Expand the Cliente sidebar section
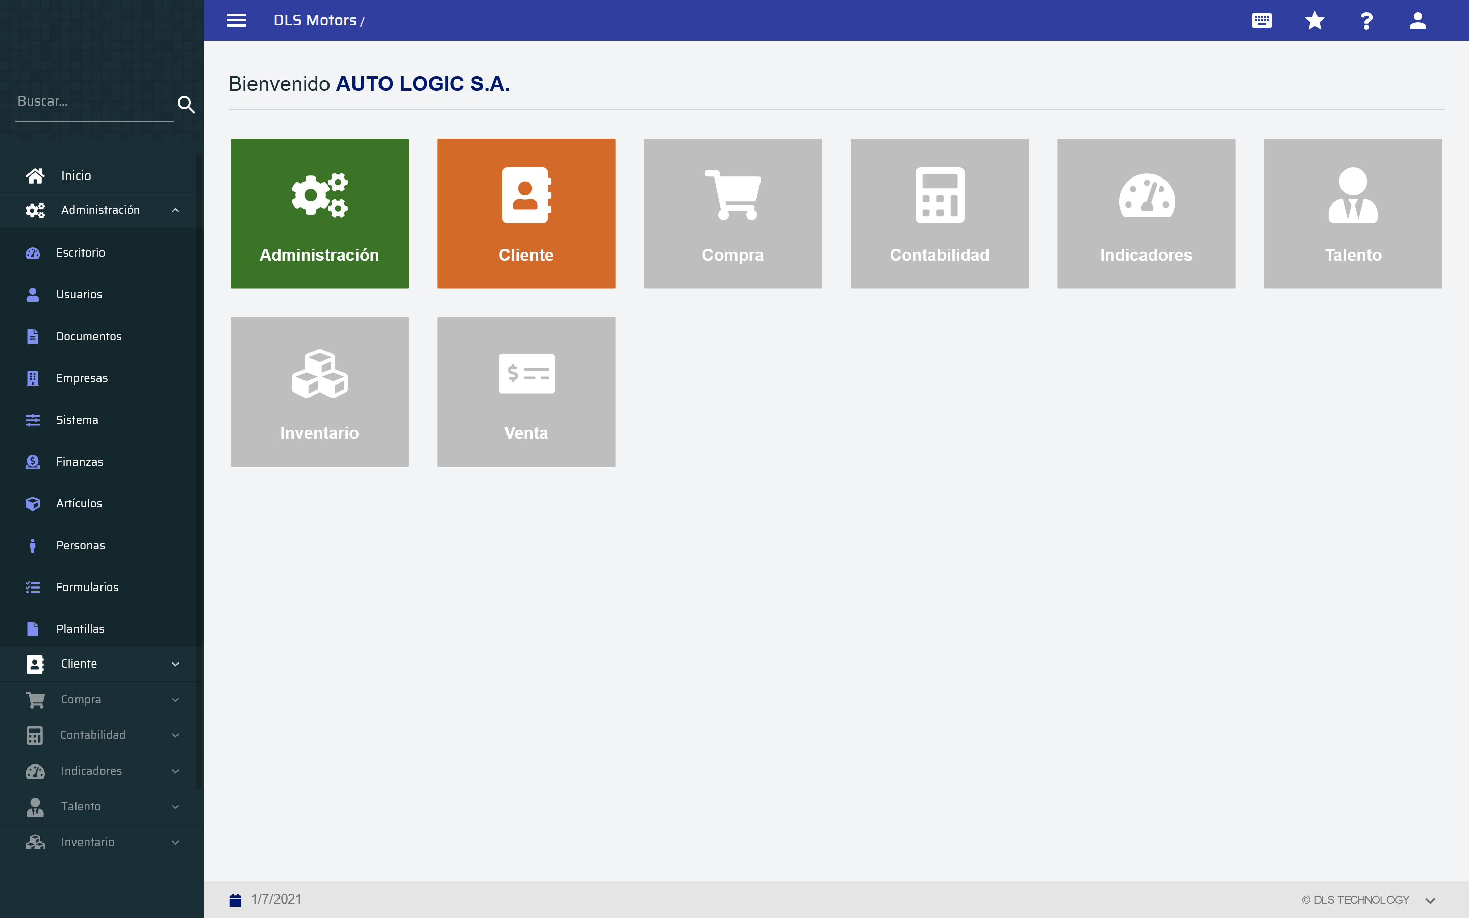 175,664
